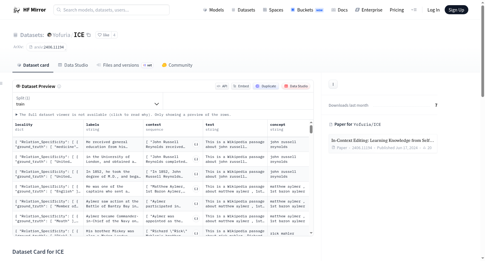This screenshot has height=261, width=485.
Task: Select the 'He was one of the captains' cell
Action: click(113, 189)
